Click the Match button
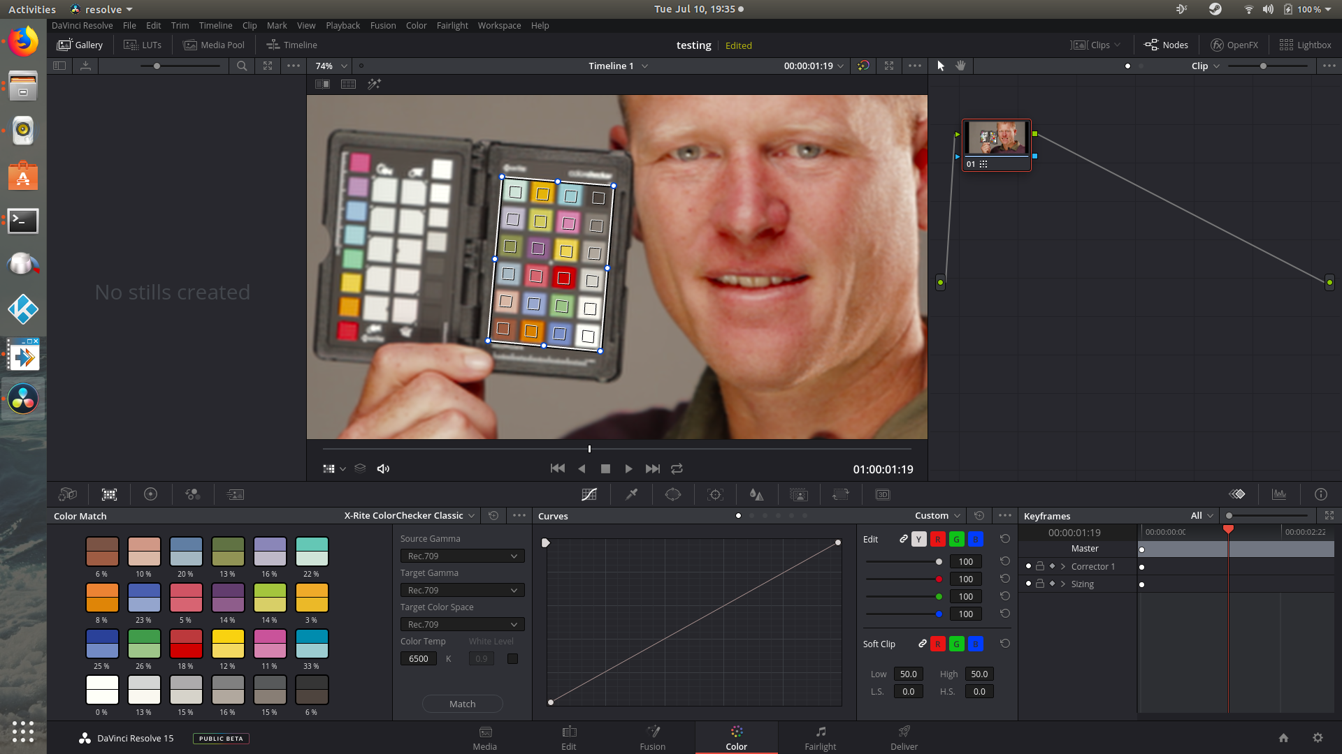This screenshot has height=754, width=1342. tap(461, 703)
